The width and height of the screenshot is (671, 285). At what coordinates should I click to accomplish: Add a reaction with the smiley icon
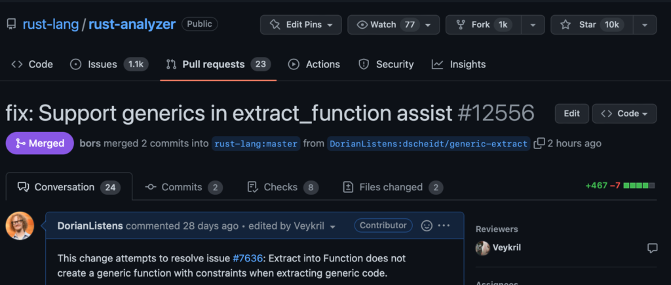click(427, 226)
